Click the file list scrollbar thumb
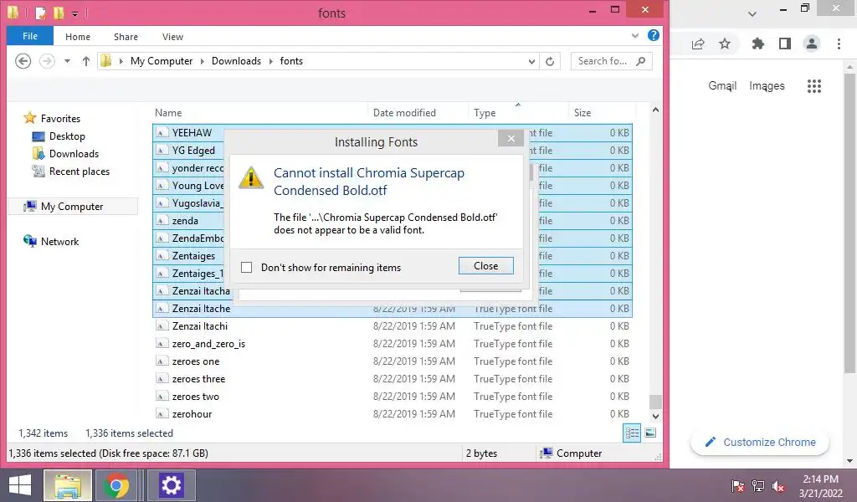 click(655, 402)
